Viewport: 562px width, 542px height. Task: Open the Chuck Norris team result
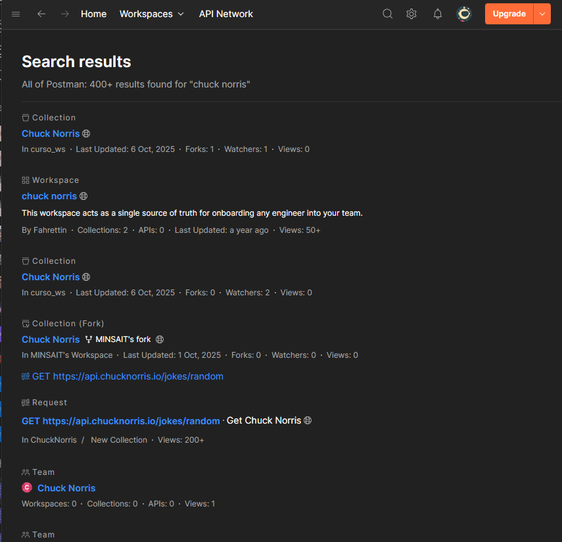click(66, 488)
